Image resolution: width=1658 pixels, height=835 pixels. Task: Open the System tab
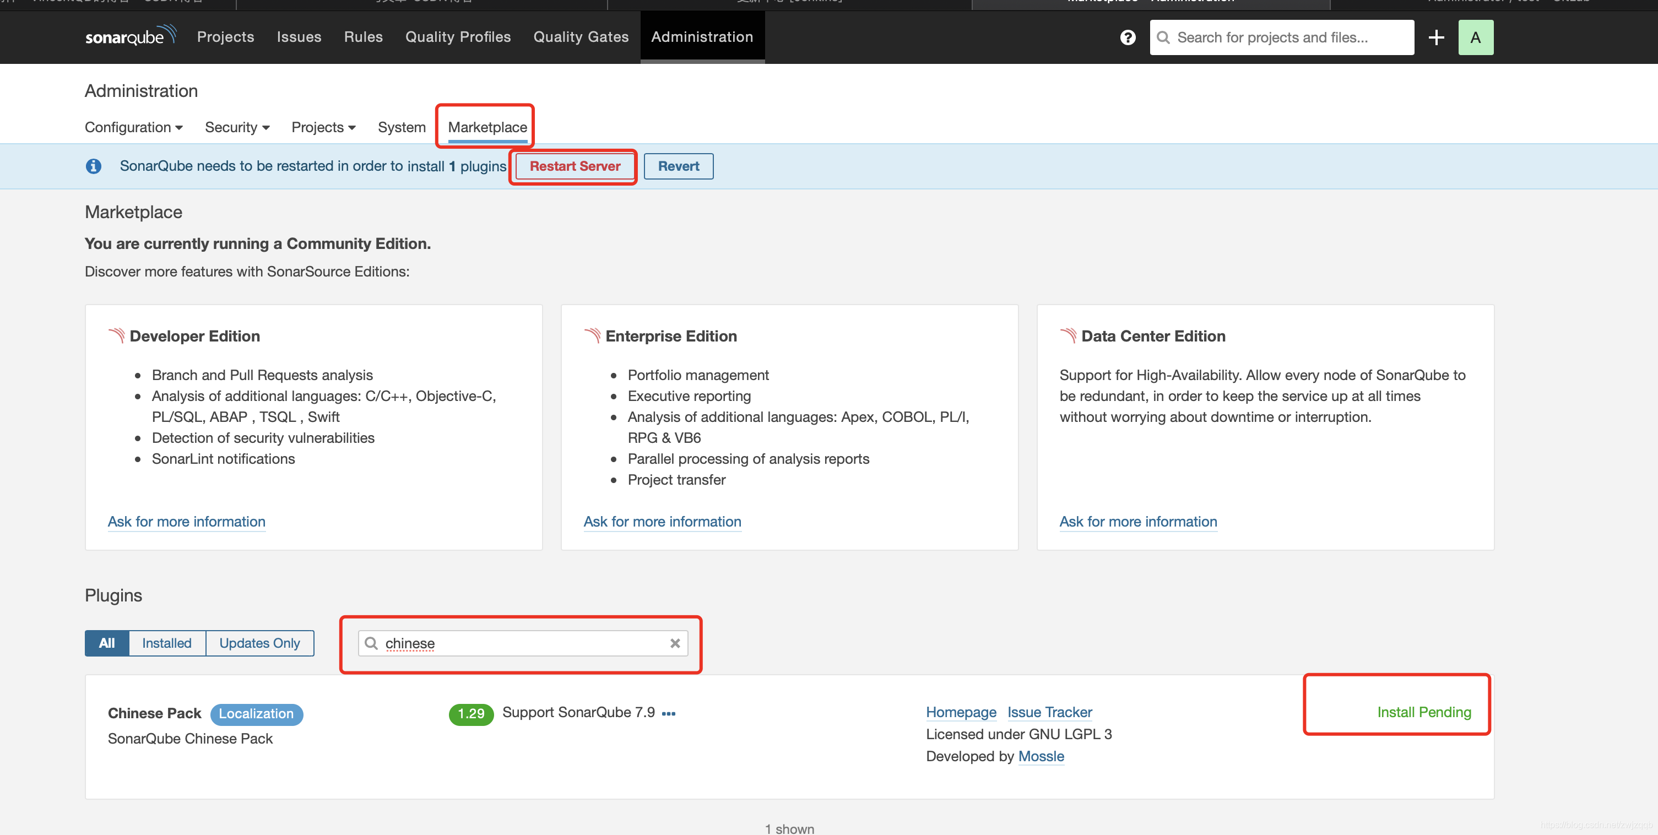click(402, 127)
